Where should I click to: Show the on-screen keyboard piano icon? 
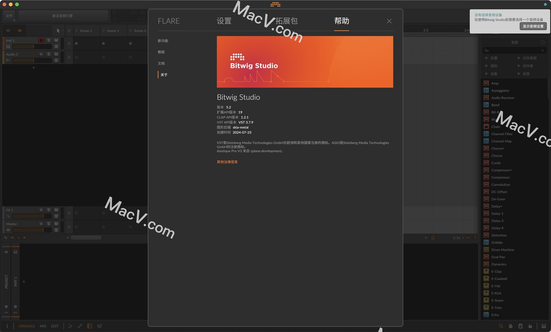[x=544, y=326]
